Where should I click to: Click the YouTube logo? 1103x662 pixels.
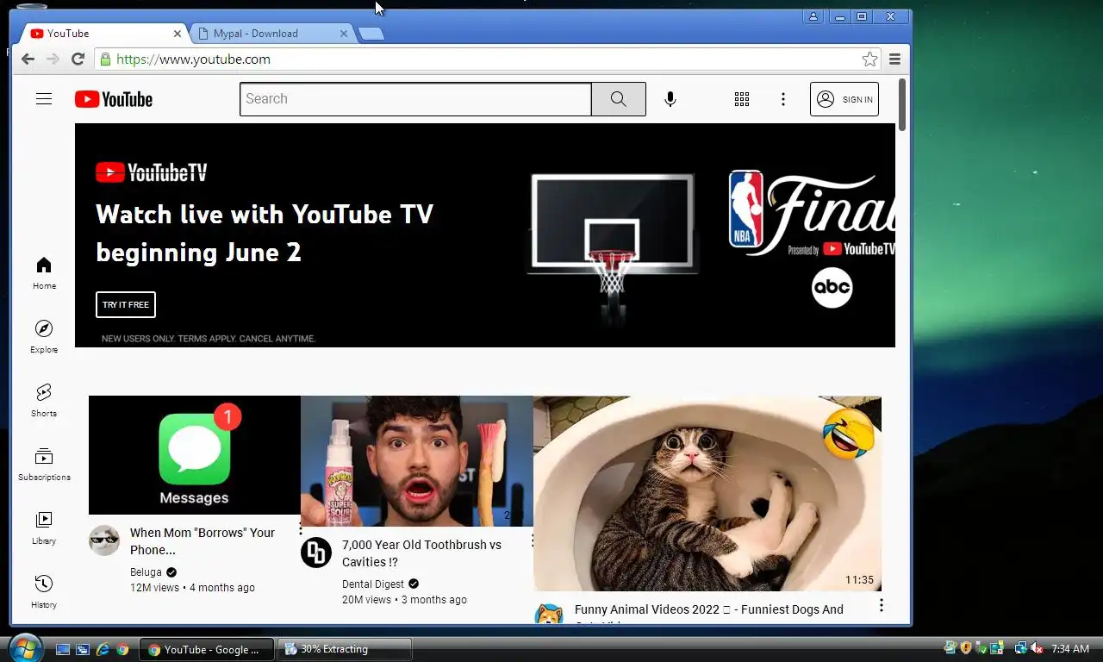click(114, 99)
